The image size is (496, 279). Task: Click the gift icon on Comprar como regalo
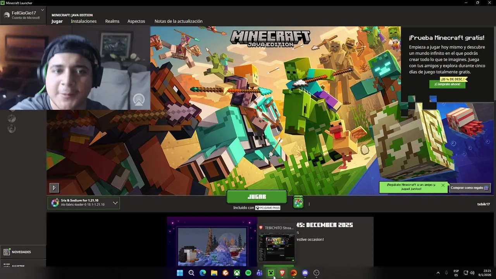click(486, 188)
